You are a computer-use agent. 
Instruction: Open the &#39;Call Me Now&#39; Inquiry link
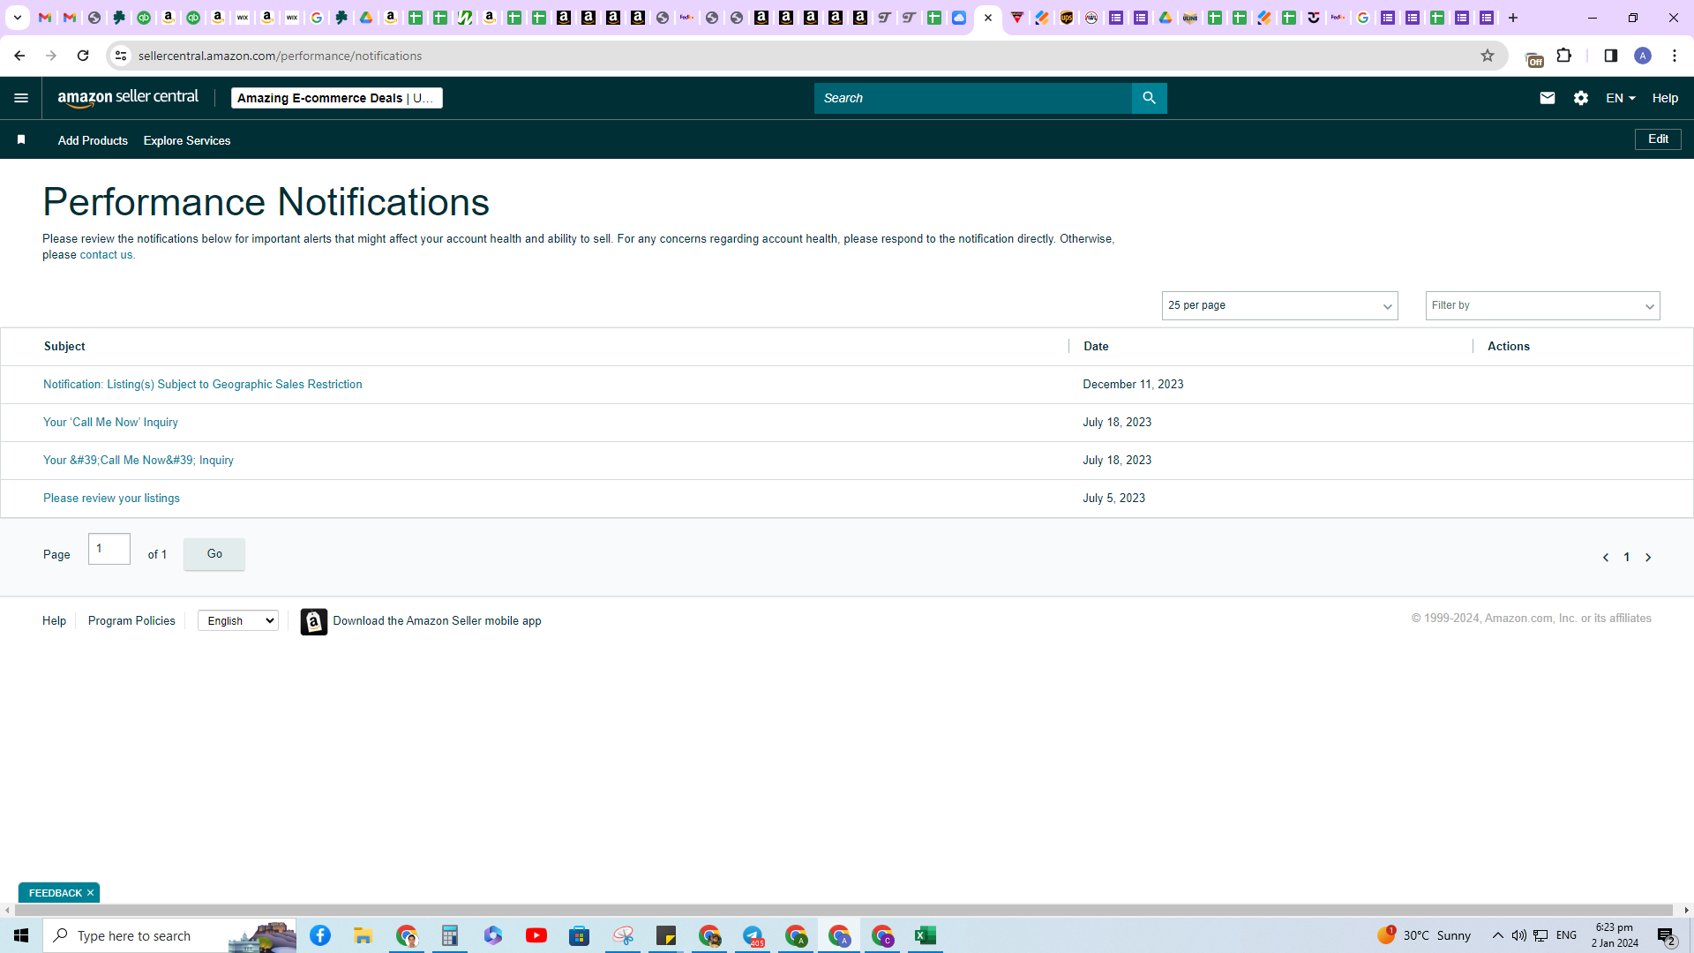click(x=139, y=460)
